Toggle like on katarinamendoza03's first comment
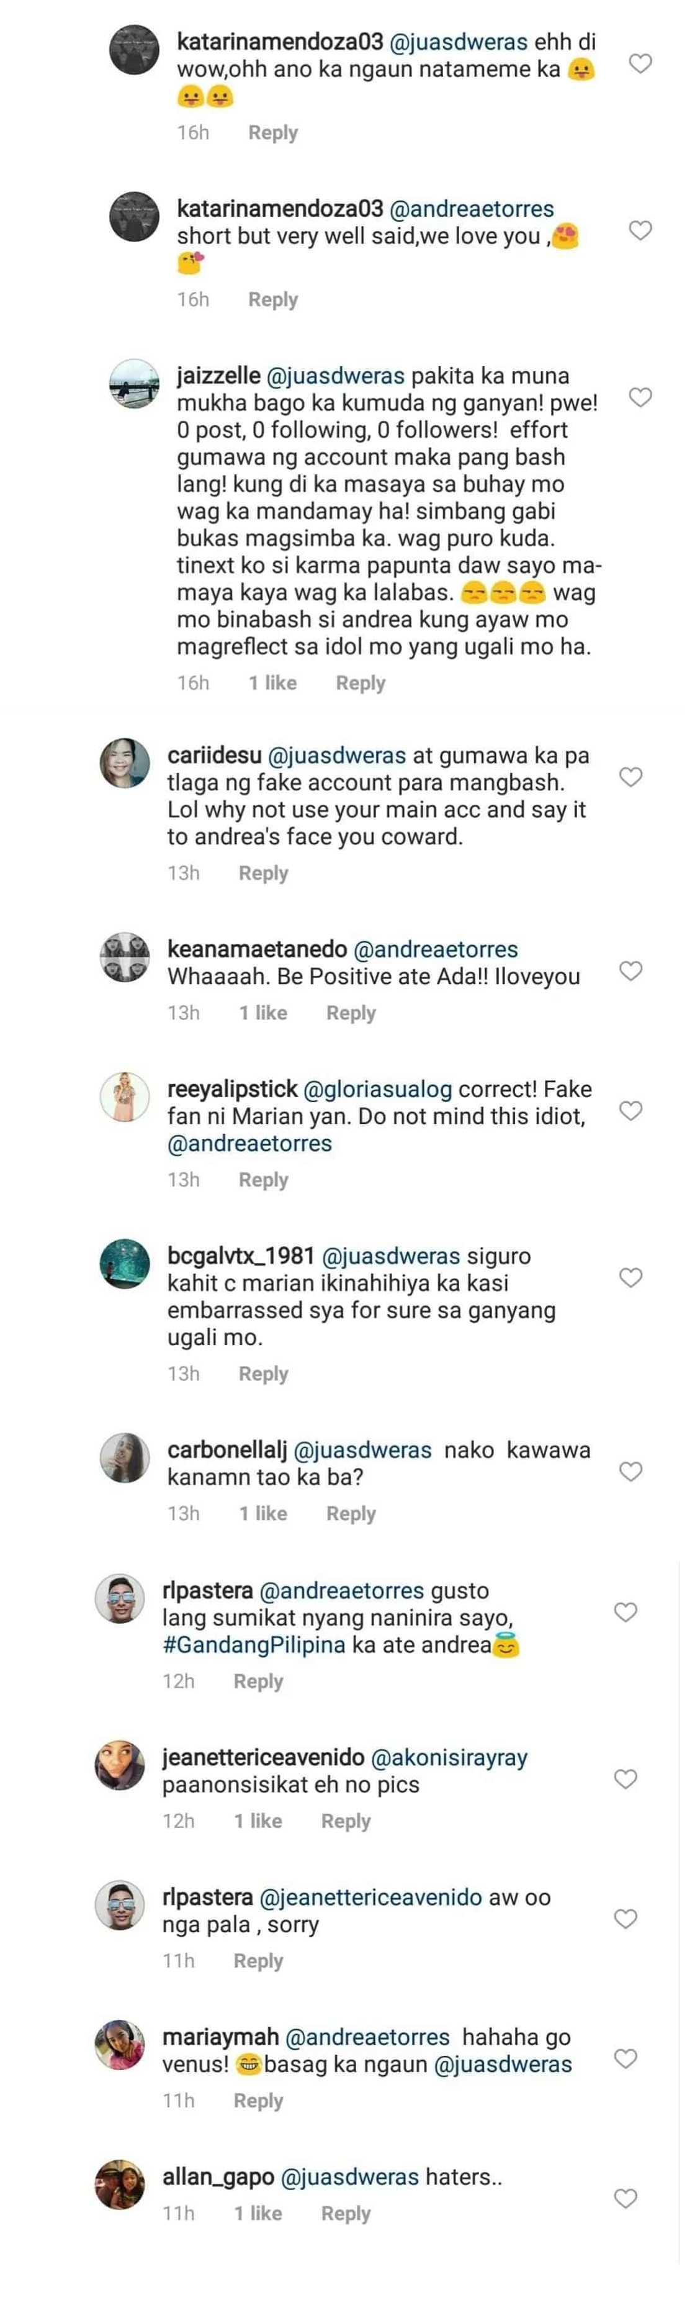The height and width of the screenshot is (2308, 695). click(640, 63)
